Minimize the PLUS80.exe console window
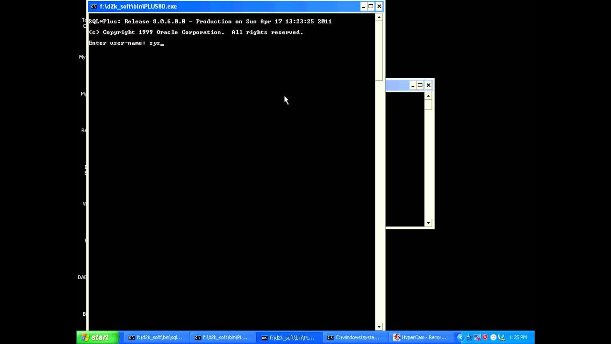Viewport: 611px width, 344px height. click(363, 6)
